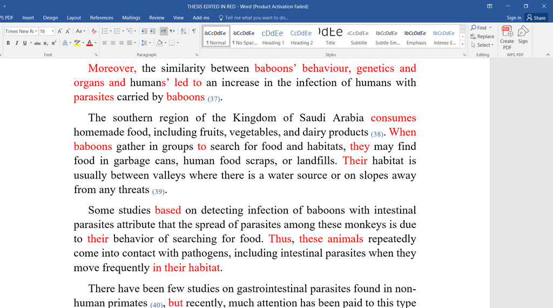Open the Design tab
The image size is (553, 308).
click(x=50, y=18)
